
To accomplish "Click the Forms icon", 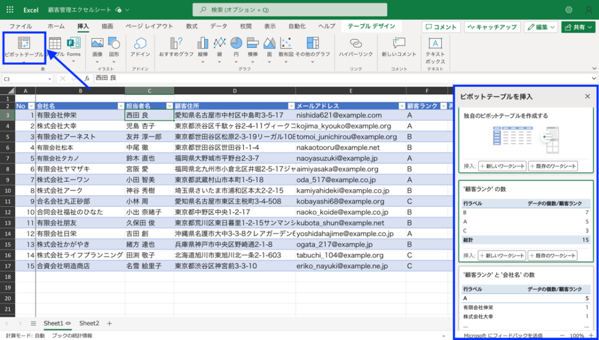I will click(x=74, y=43).
